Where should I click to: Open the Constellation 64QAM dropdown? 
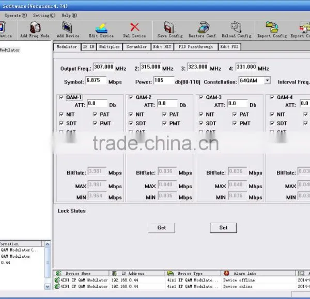[267, 80]
